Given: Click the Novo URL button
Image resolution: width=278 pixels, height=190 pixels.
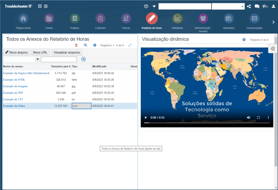Looking at the screenshot, I should (x=40, y=52).
